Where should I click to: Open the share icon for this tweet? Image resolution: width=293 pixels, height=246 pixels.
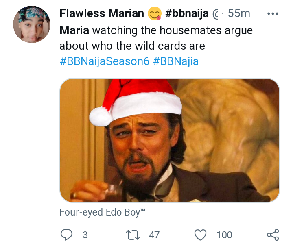tap(273, 235)
